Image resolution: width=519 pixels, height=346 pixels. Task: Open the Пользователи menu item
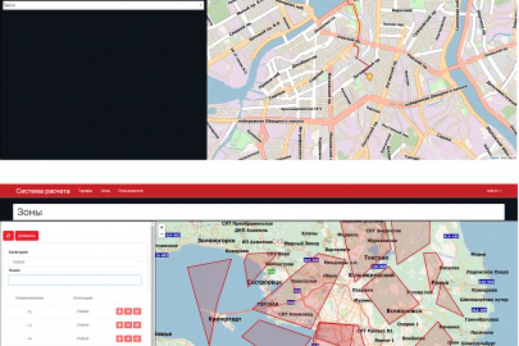(x=130, y=191)
